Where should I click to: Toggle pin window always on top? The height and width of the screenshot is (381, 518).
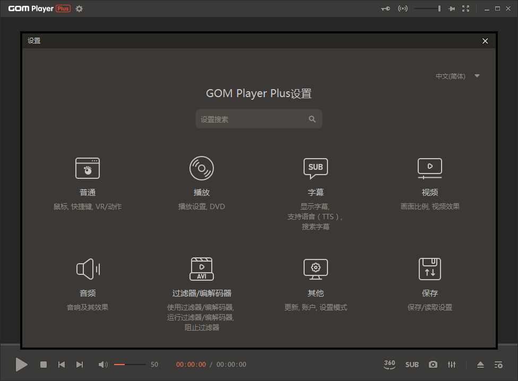451,8
